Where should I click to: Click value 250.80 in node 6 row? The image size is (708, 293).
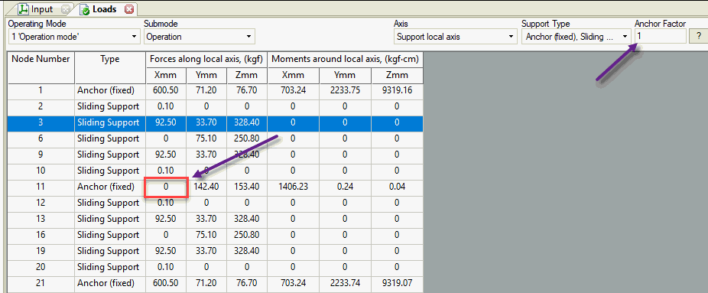pos(246,138)
